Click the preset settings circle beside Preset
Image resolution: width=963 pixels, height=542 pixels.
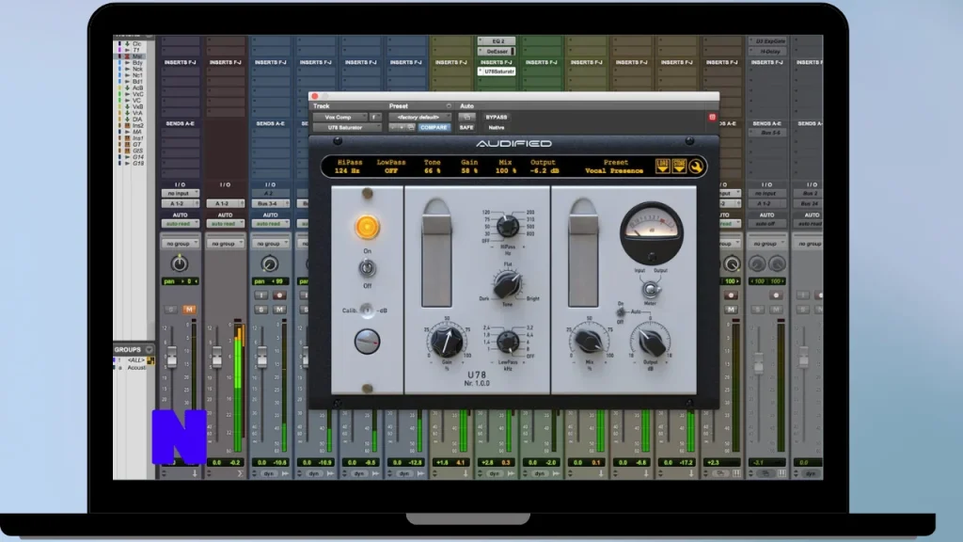tap(449, 106)
